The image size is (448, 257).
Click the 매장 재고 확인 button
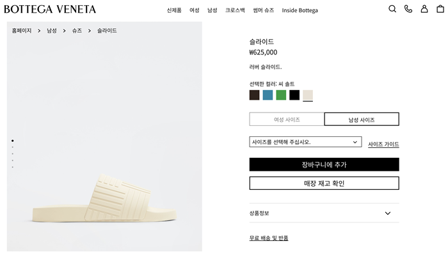click(x=324, y=183)
